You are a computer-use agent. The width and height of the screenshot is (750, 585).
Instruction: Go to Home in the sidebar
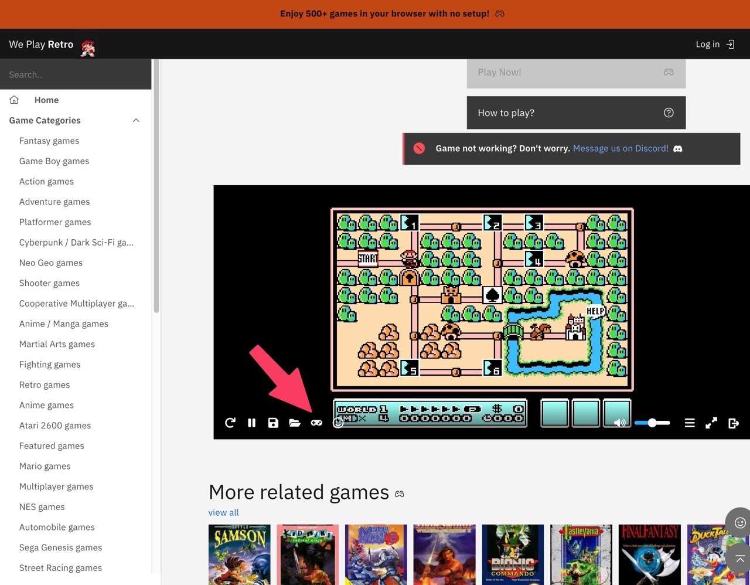(x=46, y=100)
